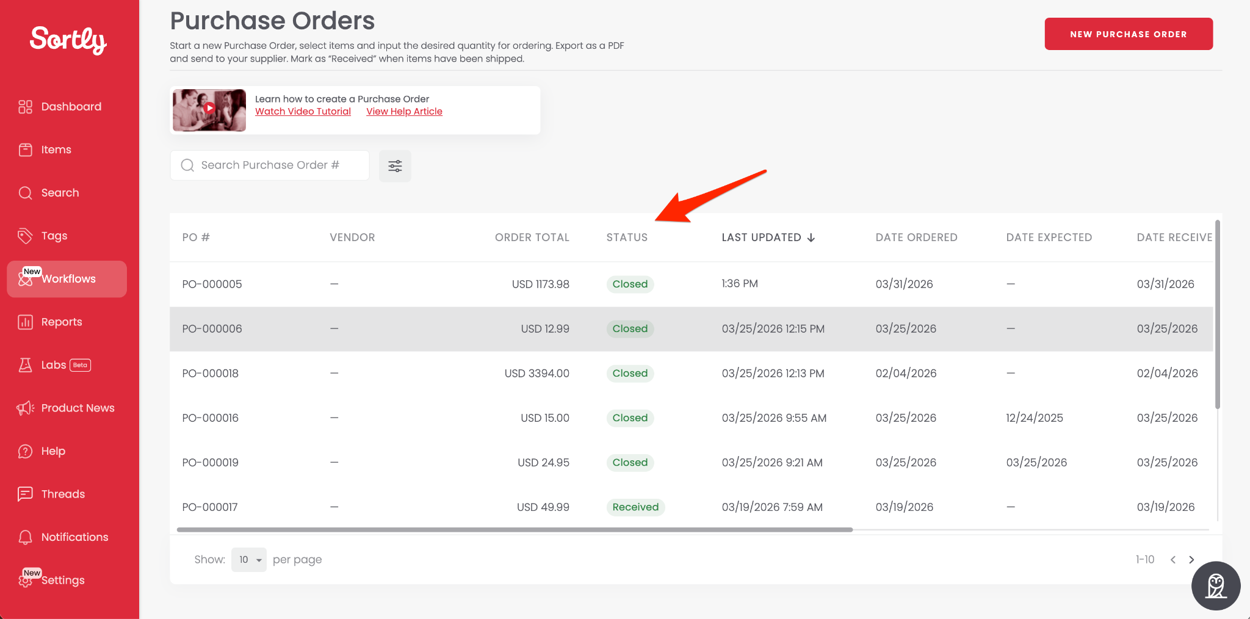The height and width of the screenshot is (619, 1250).
Task: Click the Reports chart icon
Action: coord(25,322)
